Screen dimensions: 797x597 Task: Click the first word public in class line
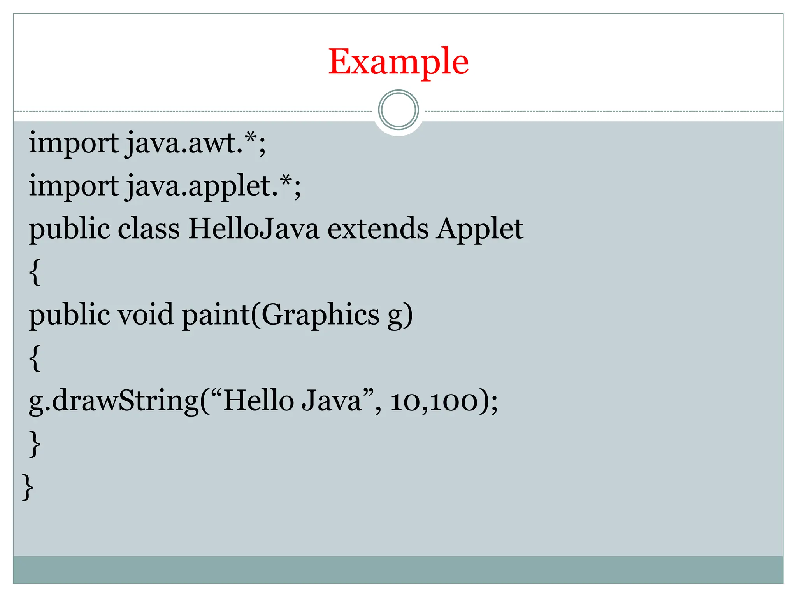pyautogui.click(x=69, y=229)
